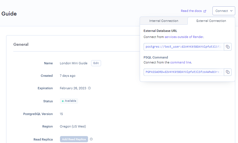Image resolution: width=238 pixels, height=143 pixels.
Task: Click the London Mini Guide name text
Action: 74,63
